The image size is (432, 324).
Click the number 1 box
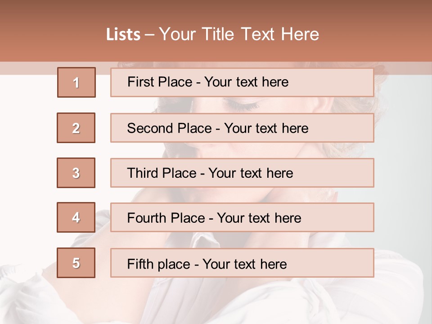(76, 82)
